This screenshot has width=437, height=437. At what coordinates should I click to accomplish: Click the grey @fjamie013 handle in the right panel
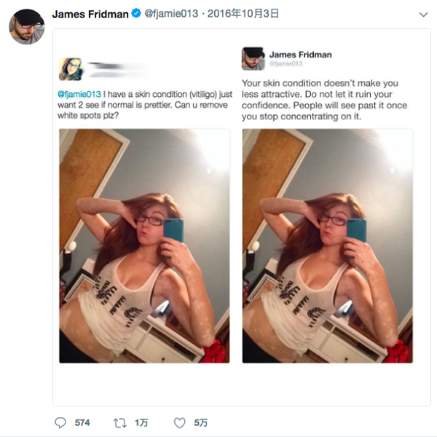click(x=286, y=64)
